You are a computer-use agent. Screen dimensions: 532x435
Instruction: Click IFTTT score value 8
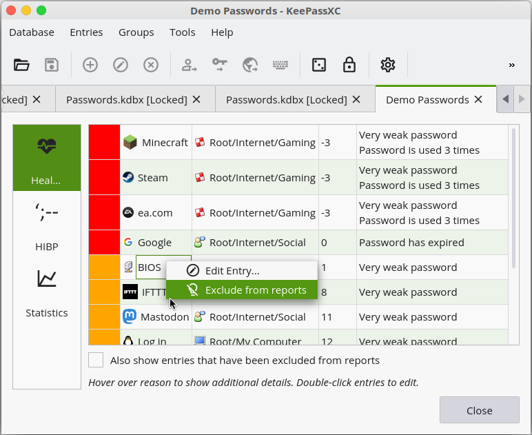click(x=324, y=292)
